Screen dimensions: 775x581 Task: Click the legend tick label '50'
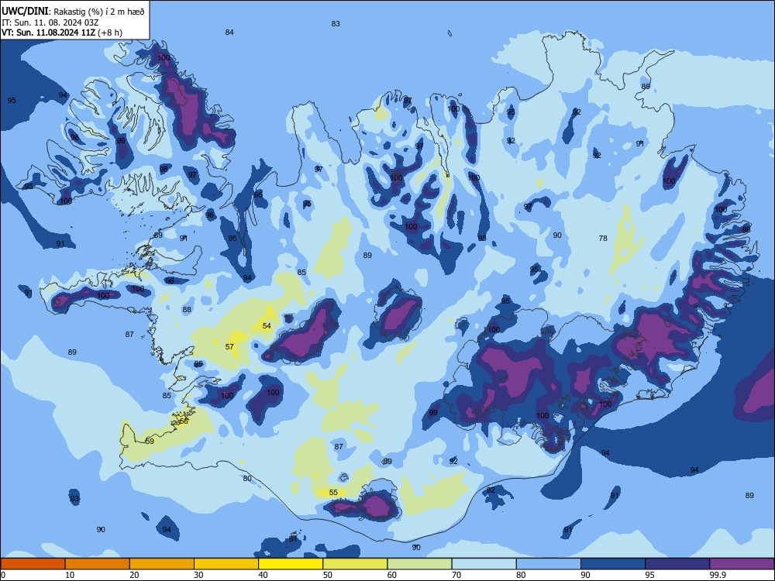tap(328, 575)
